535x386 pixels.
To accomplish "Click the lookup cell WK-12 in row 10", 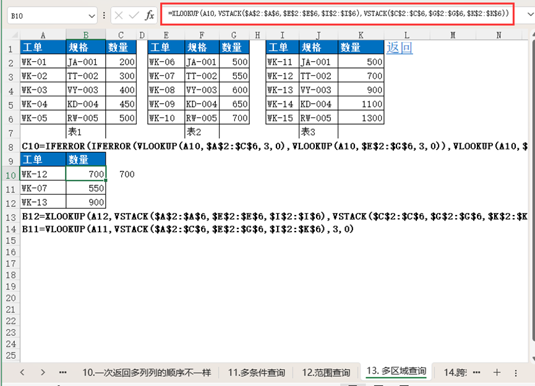I will (x=43, y=174).
